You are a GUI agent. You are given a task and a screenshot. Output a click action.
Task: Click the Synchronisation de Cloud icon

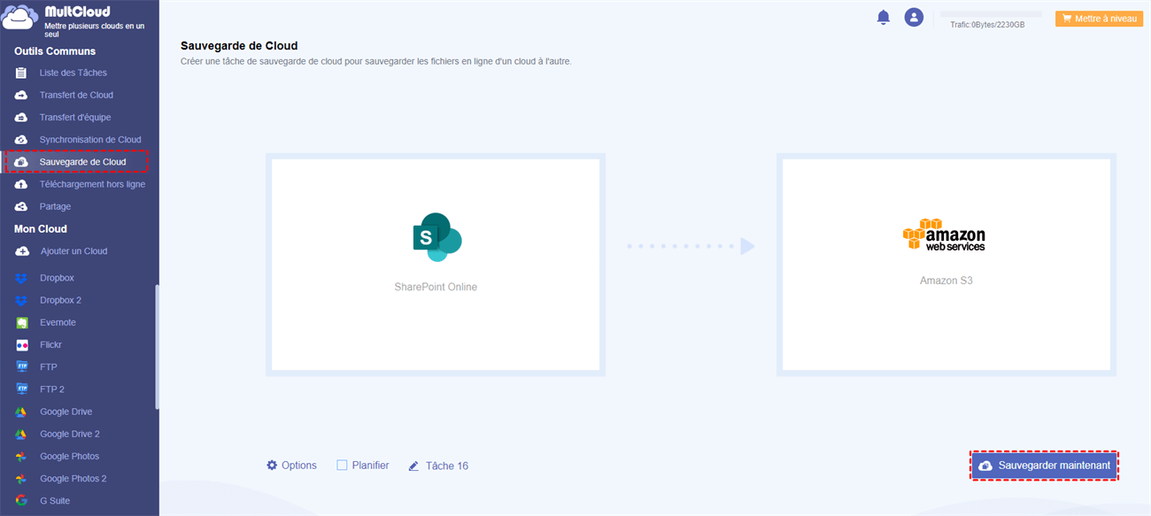click(21, 140)
